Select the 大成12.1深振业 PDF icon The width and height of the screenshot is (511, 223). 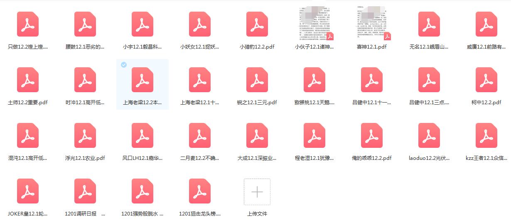click(x=257, y=135)
